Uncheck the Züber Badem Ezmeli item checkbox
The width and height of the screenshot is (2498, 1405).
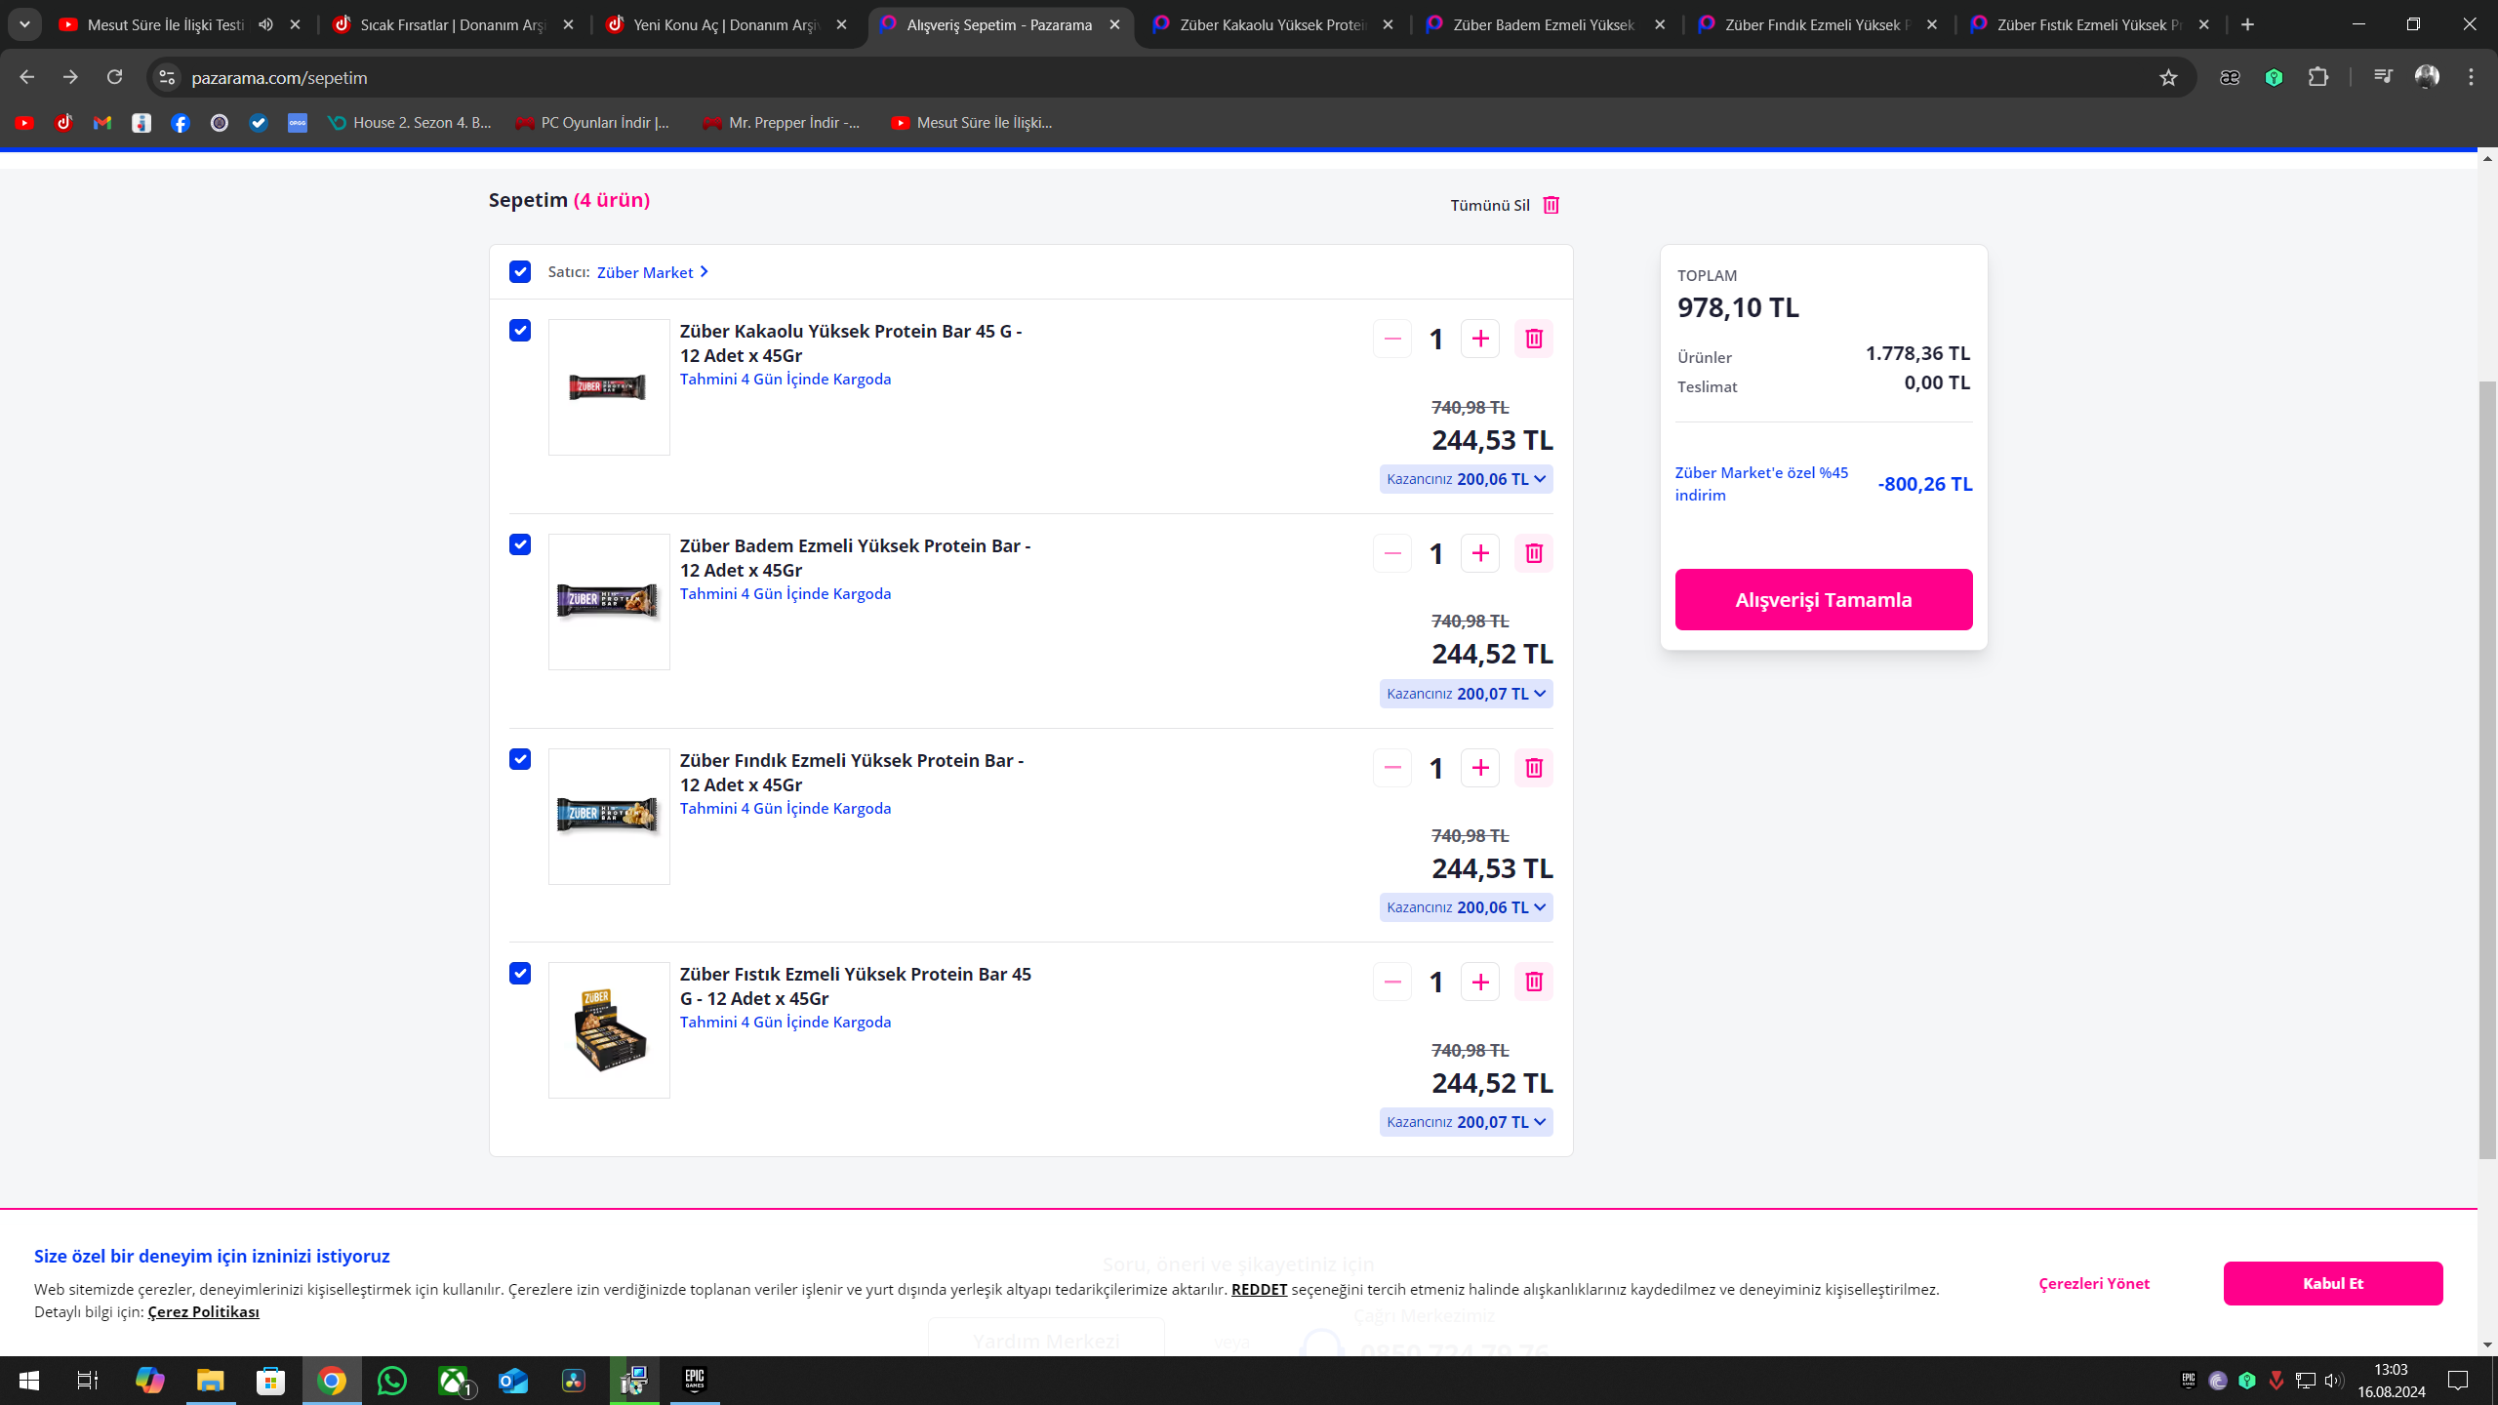(520, 544)
